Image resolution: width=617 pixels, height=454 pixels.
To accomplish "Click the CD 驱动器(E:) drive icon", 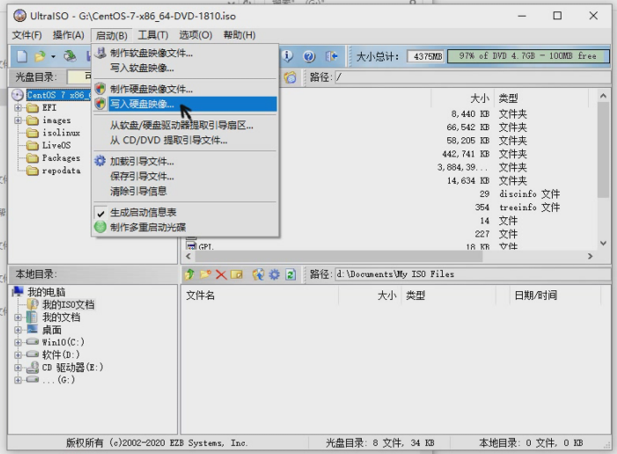I will point(33,368).
